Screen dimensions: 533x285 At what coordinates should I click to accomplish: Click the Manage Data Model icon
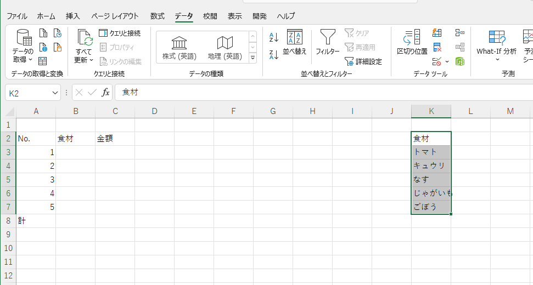point(460,61)
